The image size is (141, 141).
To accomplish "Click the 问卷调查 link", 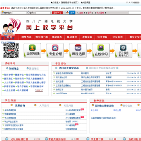I will coord(87,2).
